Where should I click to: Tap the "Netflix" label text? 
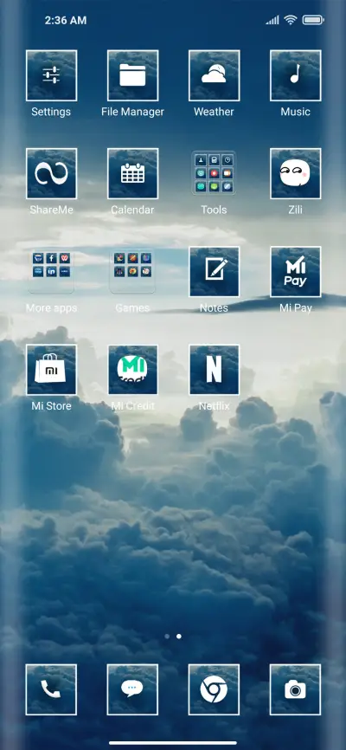pos(215,406)
